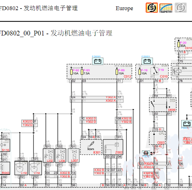The image size is (192, 190).
Task: Click connector label Y302 D F
Action: (30, 125)
